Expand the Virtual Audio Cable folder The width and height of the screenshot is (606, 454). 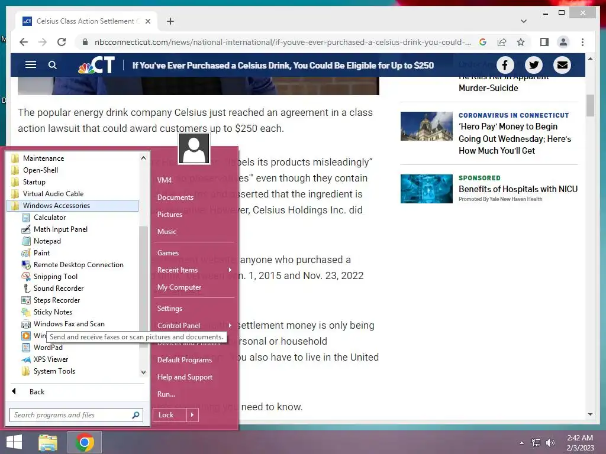(x=47, y=194)
